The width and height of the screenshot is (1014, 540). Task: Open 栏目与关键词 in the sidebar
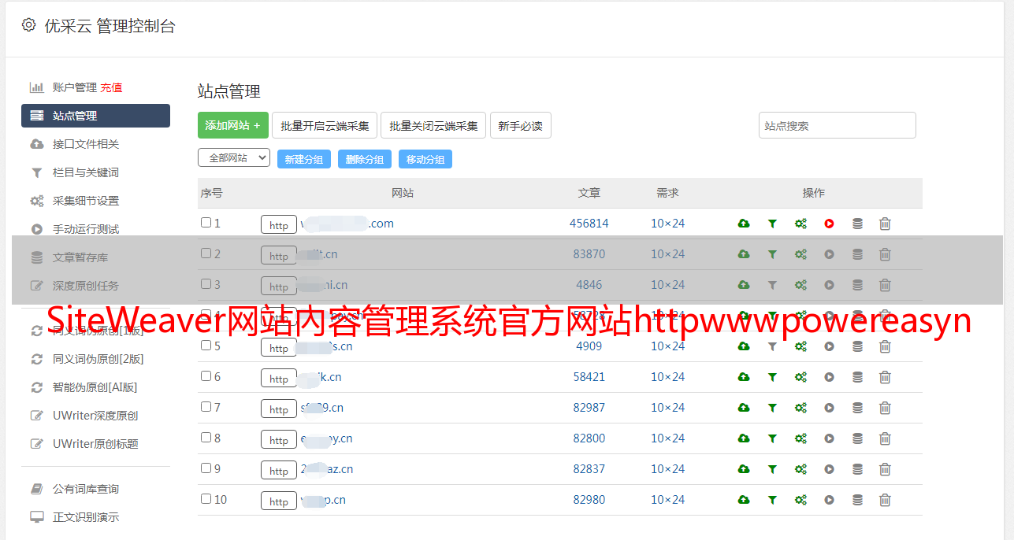[86, 172]
